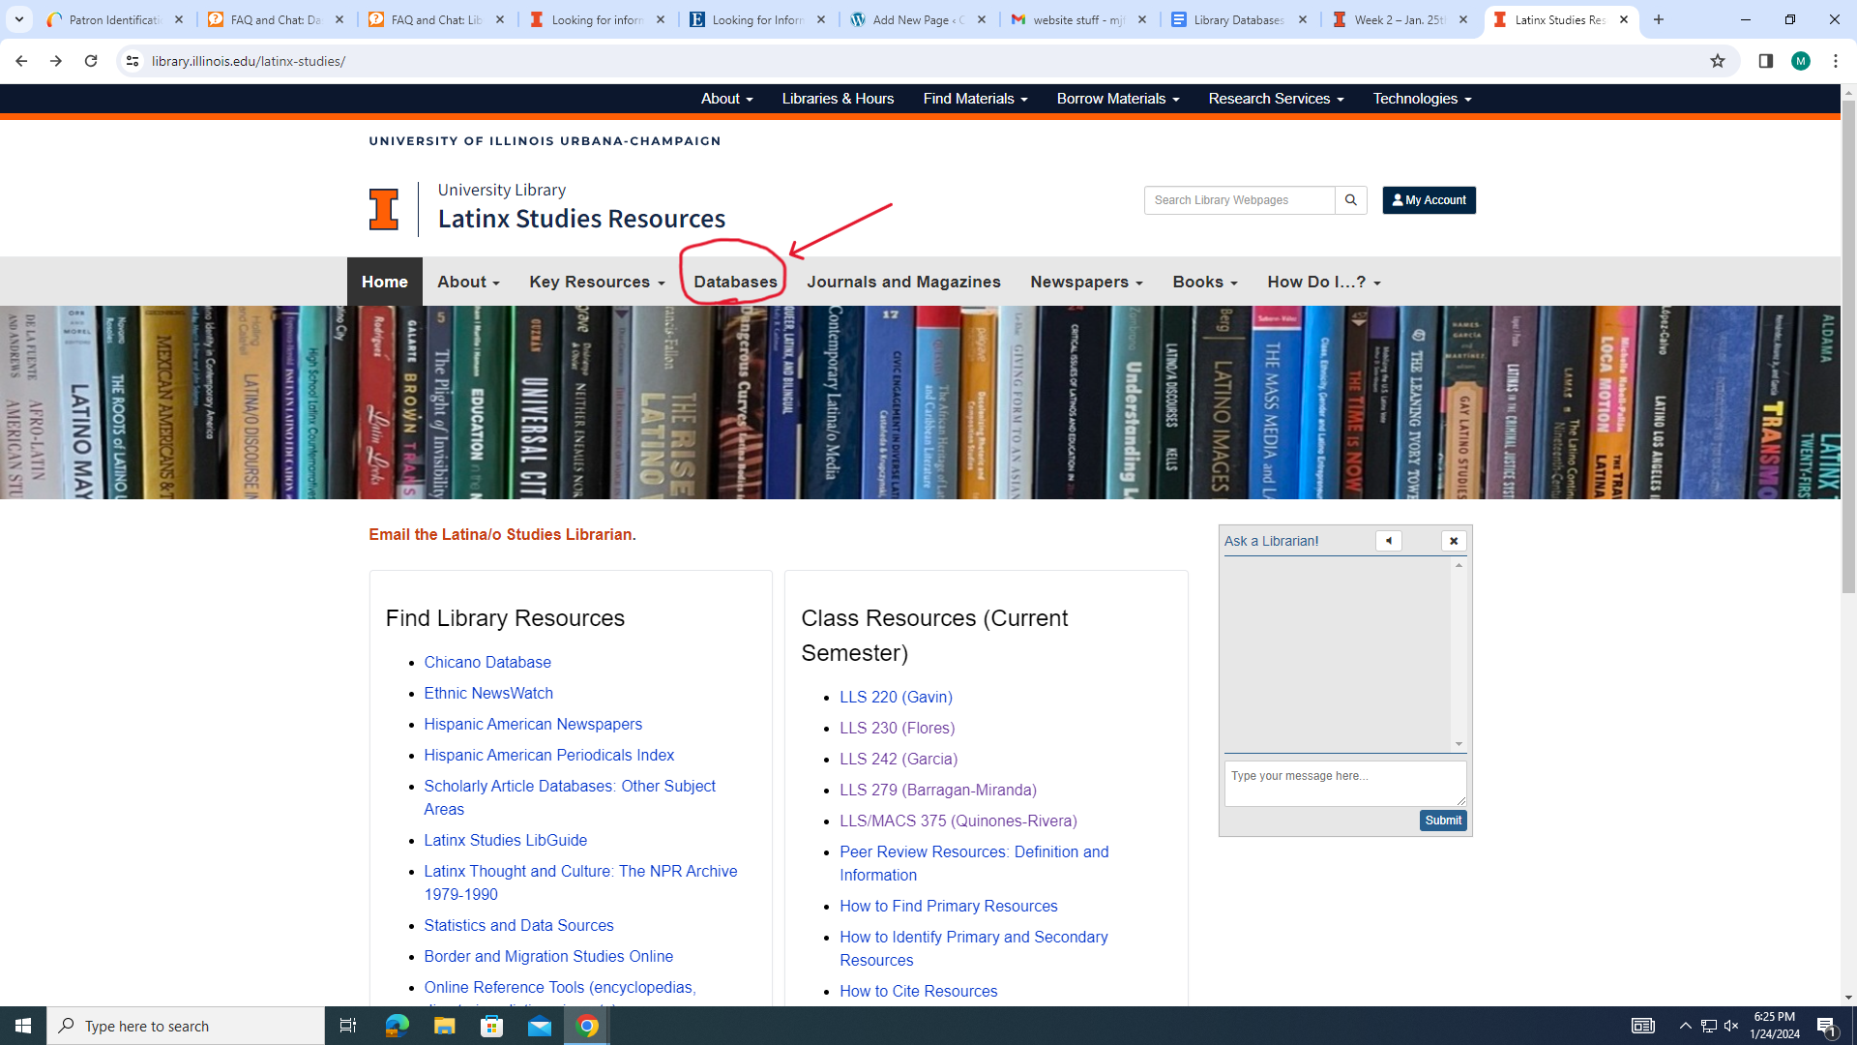This screenshot has width=1857, height=1045.
Task: Click the My Account button
Action: pyautogui.click(x=1429, y=200)
